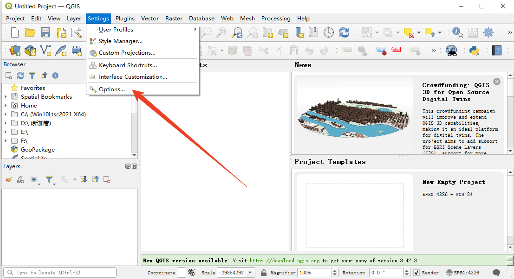The height and width of the screenshot is (279, 514).
Task: Open the Scale dropdown arrow
Action: click(x=251, y=273)
